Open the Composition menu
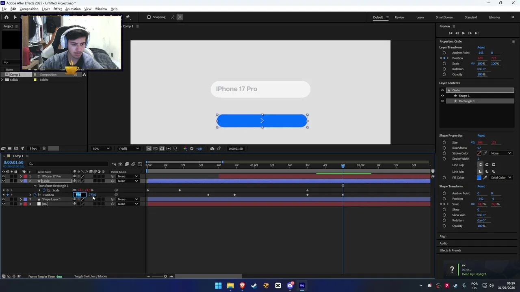Image resolution: width=520 pixels, height=292 pixels. click(29, 9)
